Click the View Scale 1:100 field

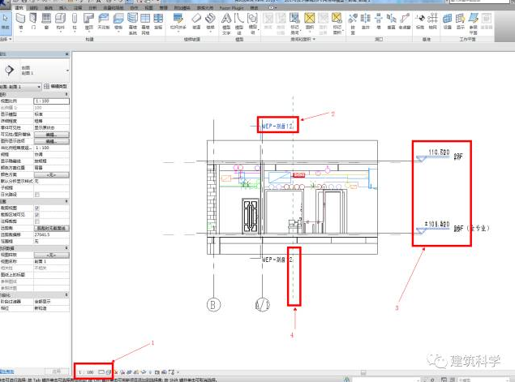pyautogui.click(x=52, y=101)
